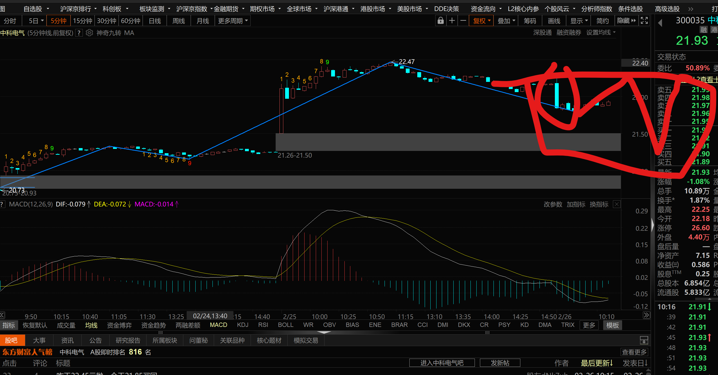Zoom in chart with plus icon
The image size is (718, 375).
click(452, 21)
